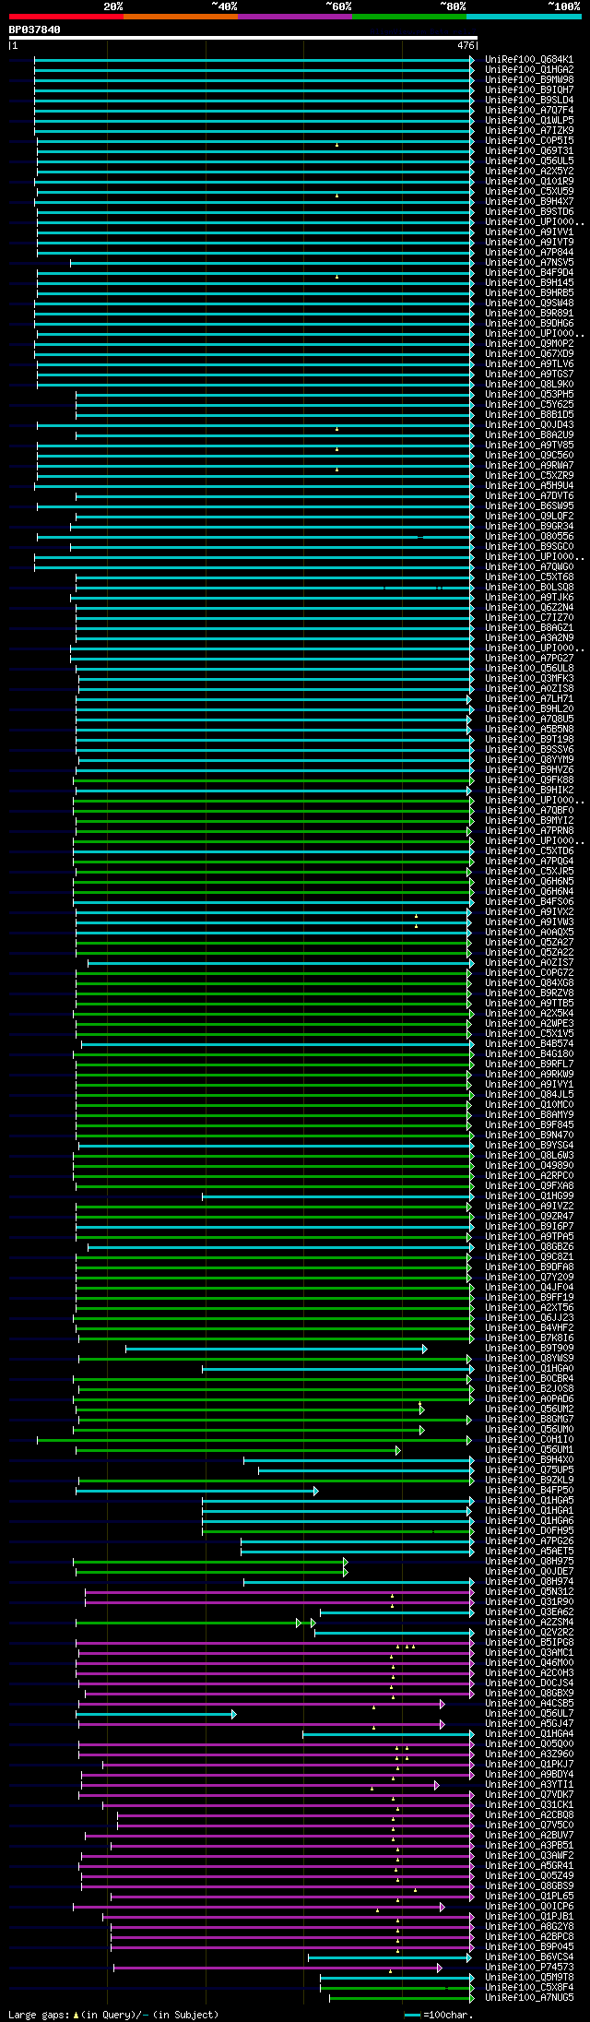Click the cyan alignment bar for UniRef100_B4FP50
Screen dimensions: 590x2022
(196, 1491)
